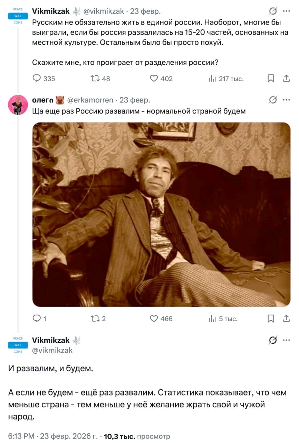Screen dimensions: 299x443
Task: Repost the tweet with 48 reposts
Action: tap(95, 79)
